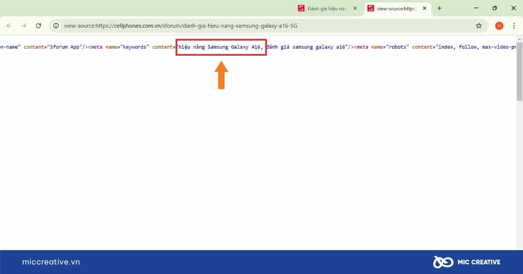Click the Sforum favicon on first tab
The height and width of the screenshot is (274, 523).
tap(301, 8)
